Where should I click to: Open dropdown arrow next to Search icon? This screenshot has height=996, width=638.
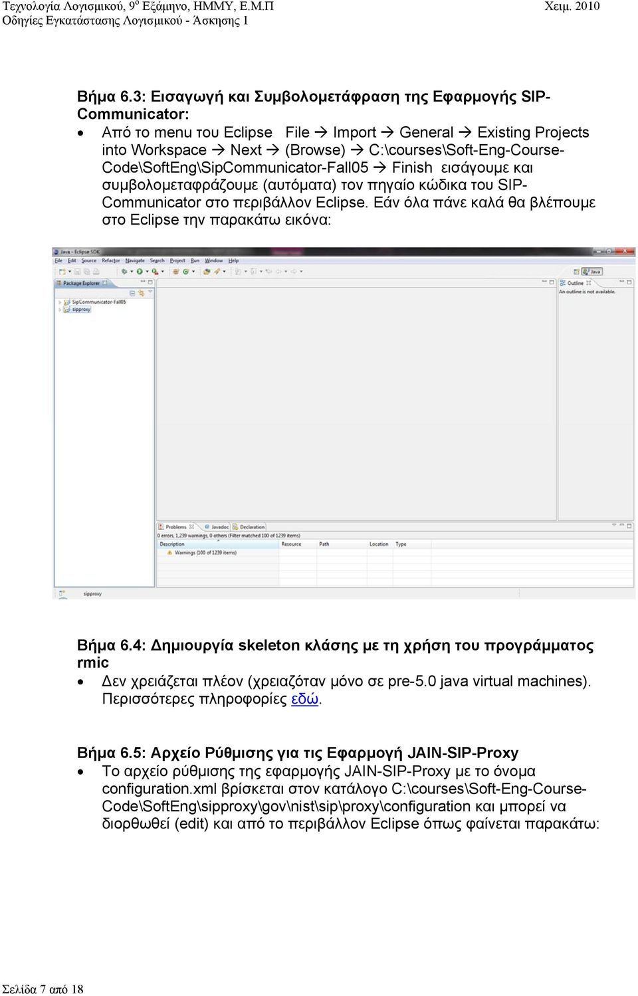pos(224,272)
